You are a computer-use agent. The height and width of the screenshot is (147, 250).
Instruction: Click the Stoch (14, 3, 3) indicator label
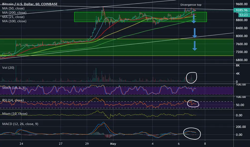(x=14, y=88)
